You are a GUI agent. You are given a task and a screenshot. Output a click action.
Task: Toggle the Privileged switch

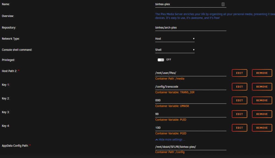click(161, 60)
